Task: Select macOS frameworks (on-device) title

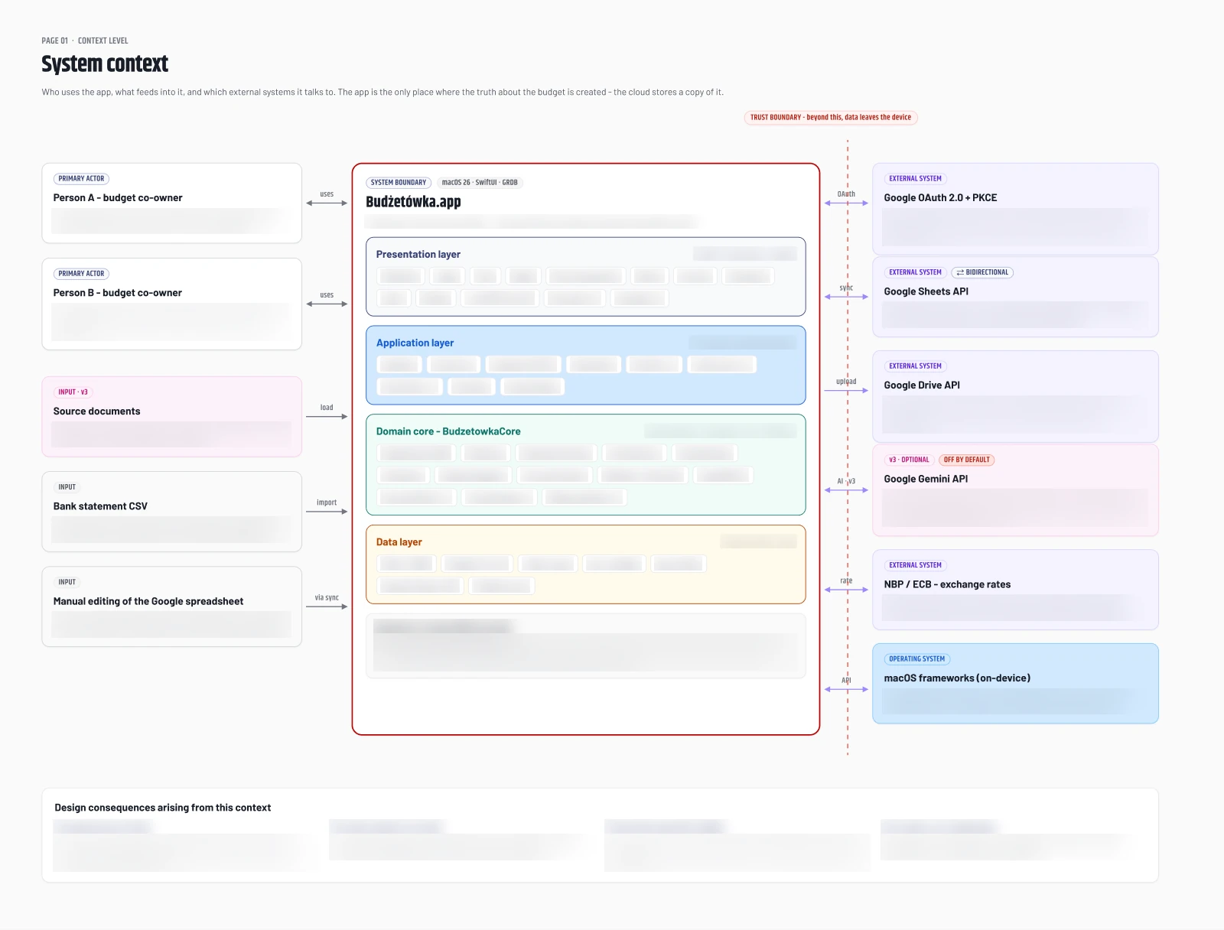Action: click(x=957, y=678)
